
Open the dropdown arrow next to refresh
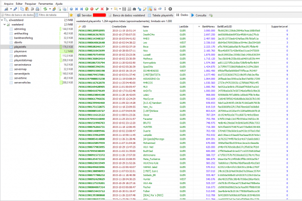pyautogui.click(x=50, y=9)
